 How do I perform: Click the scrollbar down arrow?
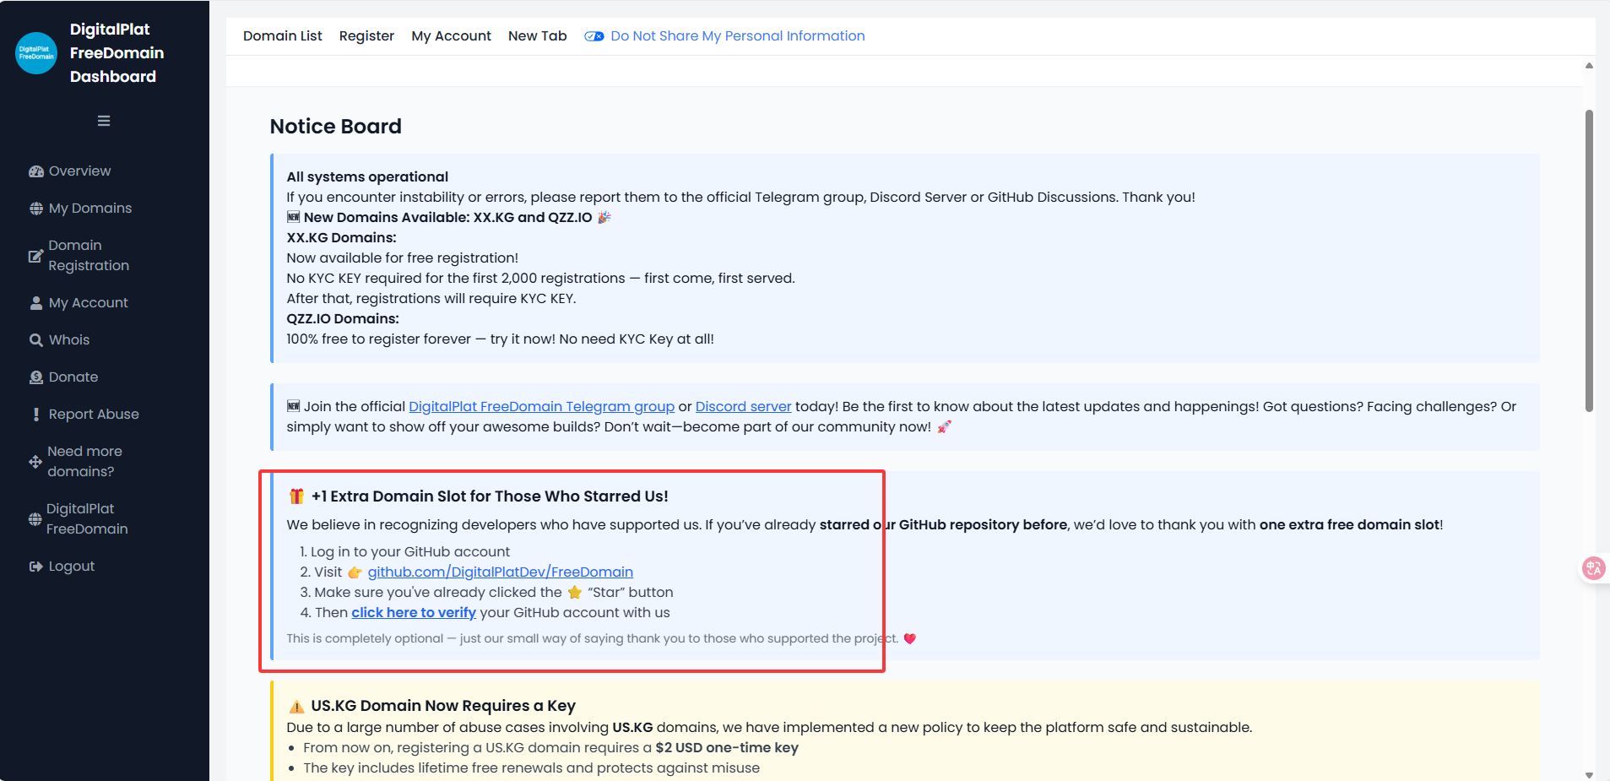coord(1589,774)
